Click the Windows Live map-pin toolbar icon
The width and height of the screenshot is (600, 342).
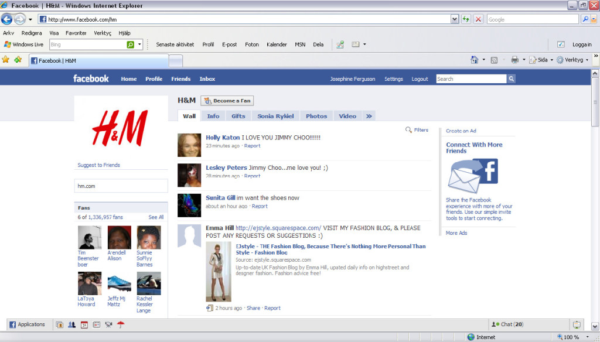[340, 45]
